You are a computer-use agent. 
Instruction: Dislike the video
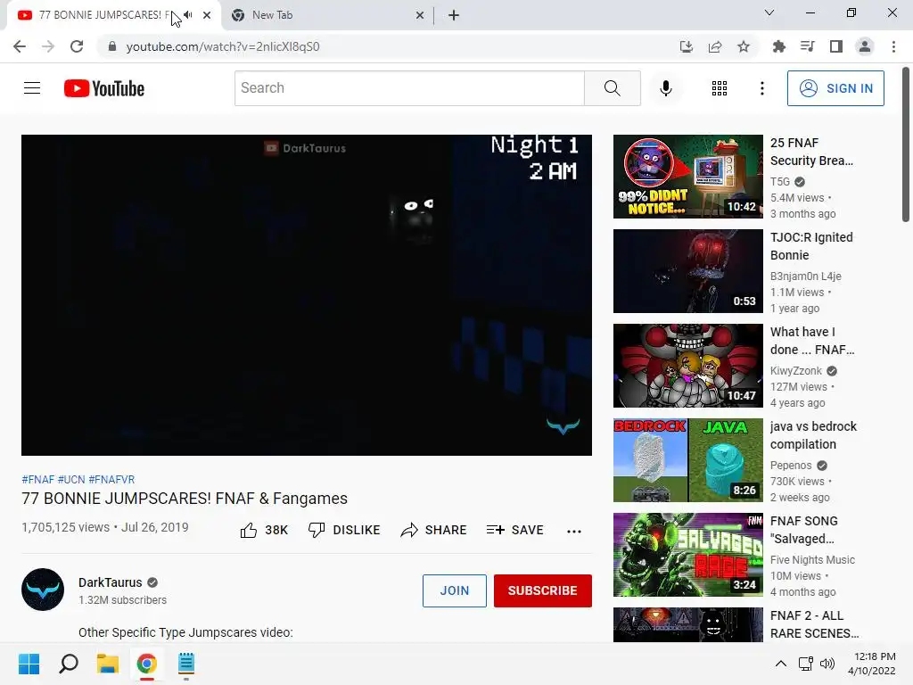344,530
